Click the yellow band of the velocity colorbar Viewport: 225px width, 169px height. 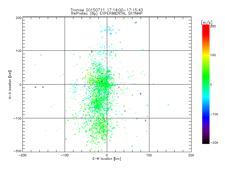(206, 55)
